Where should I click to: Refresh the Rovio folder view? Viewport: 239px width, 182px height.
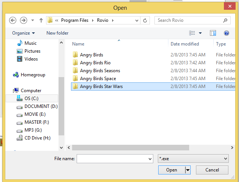145,20
